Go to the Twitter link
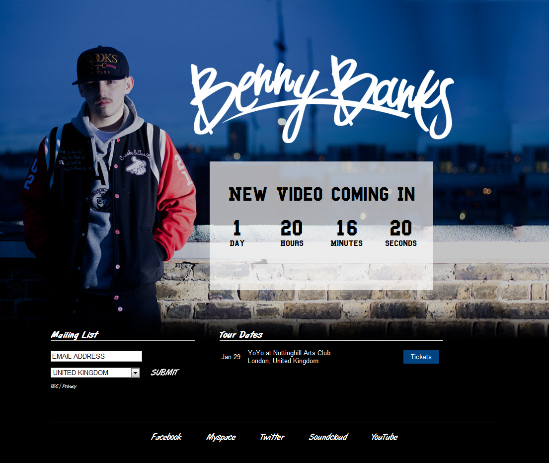The height and width of the screenshot is (463, 549). [x=272, y=437]
